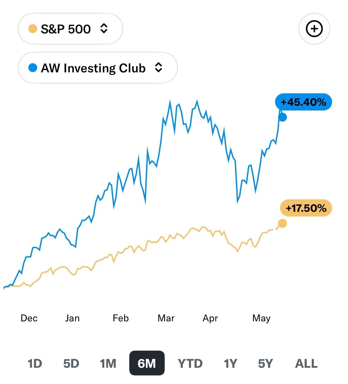Image resolution: width=348 pixels, height=384 pixels.
Task: Click the orange S&P line endpoint marker
Action: tap(282, 223)
